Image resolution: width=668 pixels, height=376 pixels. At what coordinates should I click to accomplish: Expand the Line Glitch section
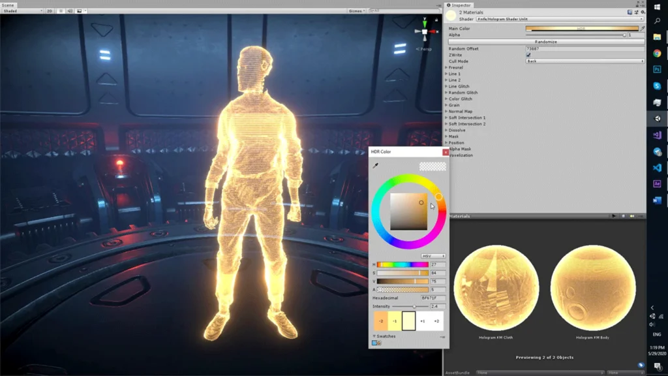coord(457,86)
